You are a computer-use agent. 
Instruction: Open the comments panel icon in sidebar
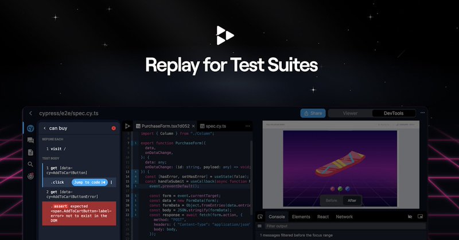coord(30,140)
